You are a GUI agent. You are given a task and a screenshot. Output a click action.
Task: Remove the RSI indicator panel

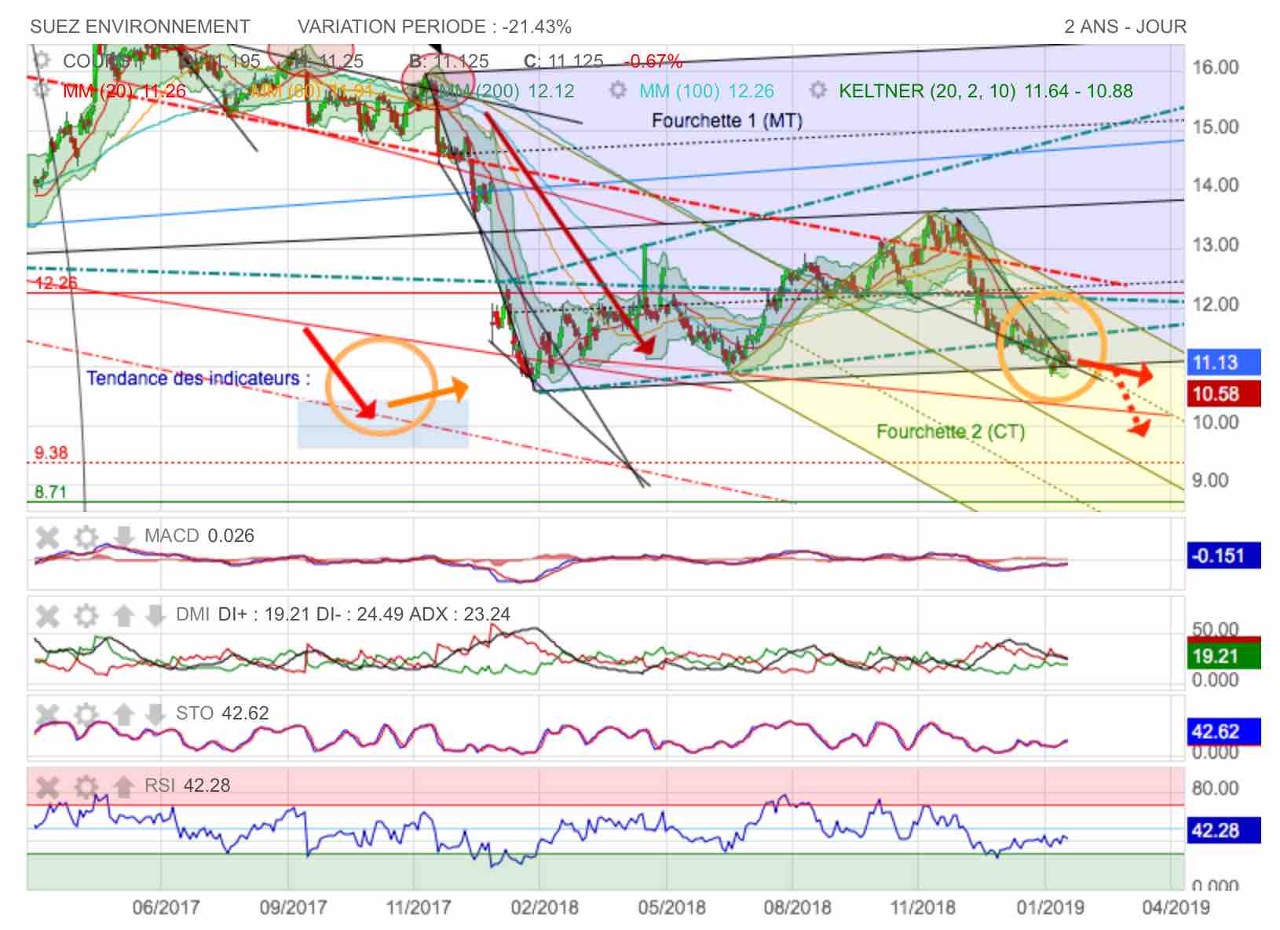pyautogui.click(x=48, y=786)
